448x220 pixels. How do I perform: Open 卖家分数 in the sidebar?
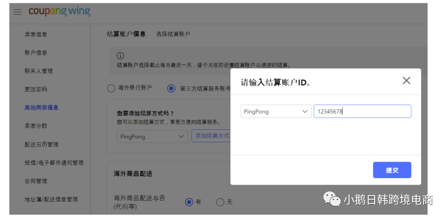pos(36,126)
